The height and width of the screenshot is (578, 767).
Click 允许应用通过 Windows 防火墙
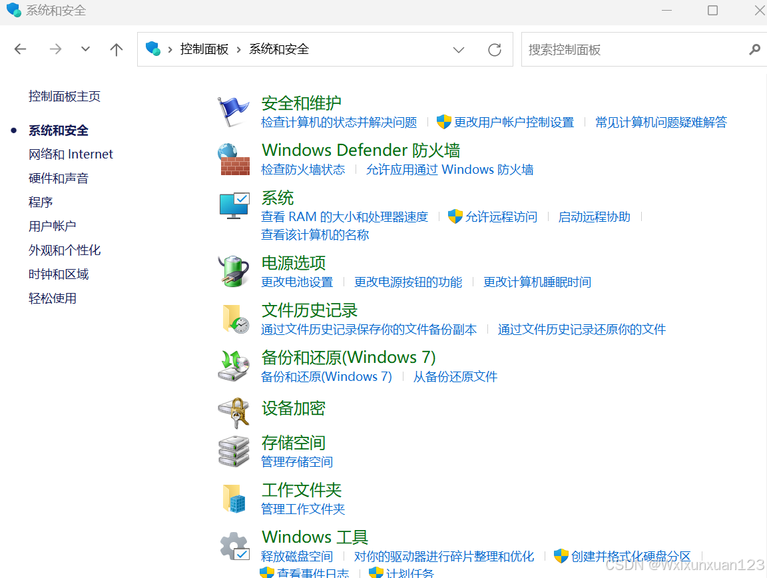(450, 170)
